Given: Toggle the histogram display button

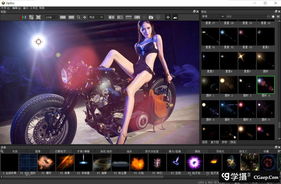Looking at the screenshot, I should click(175, 17).
